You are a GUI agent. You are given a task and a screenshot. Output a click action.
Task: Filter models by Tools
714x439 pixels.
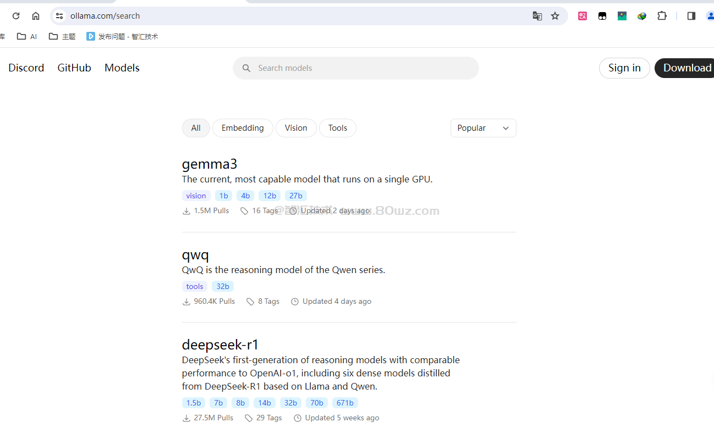point(338,128)
